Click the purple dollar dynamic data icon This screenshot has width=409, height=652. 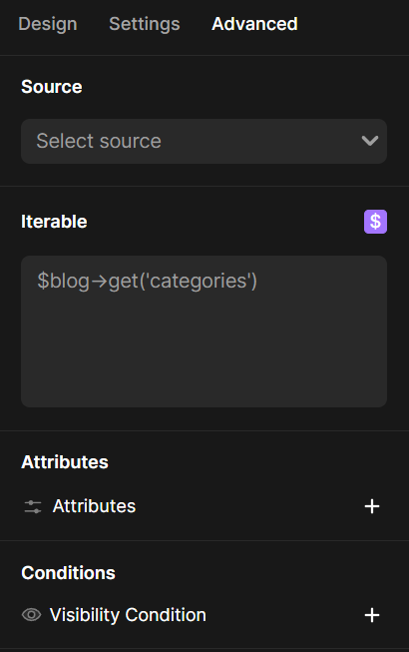(x=375, y=222)
